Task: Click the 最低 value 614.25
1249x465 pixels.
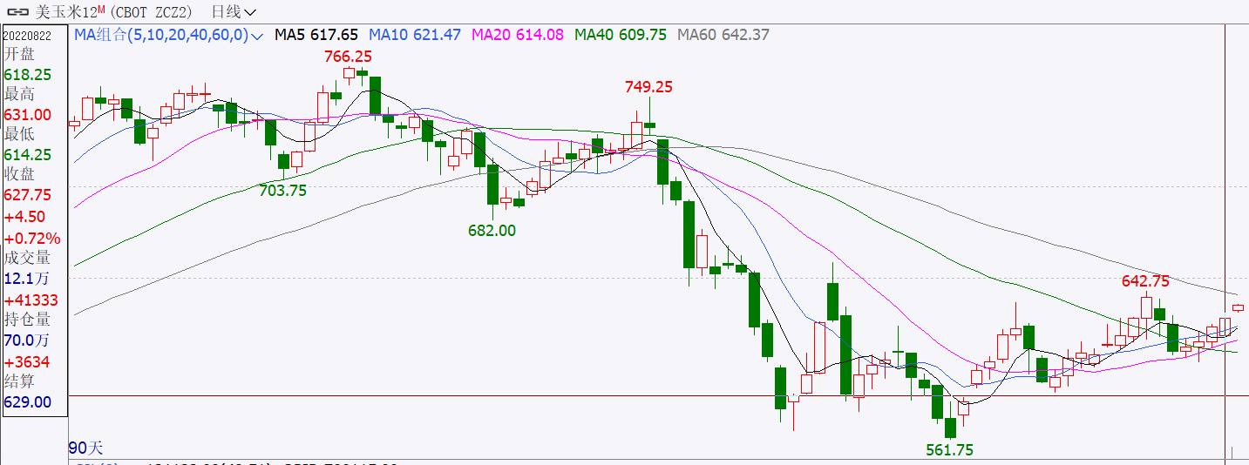Action: (27, 155)
